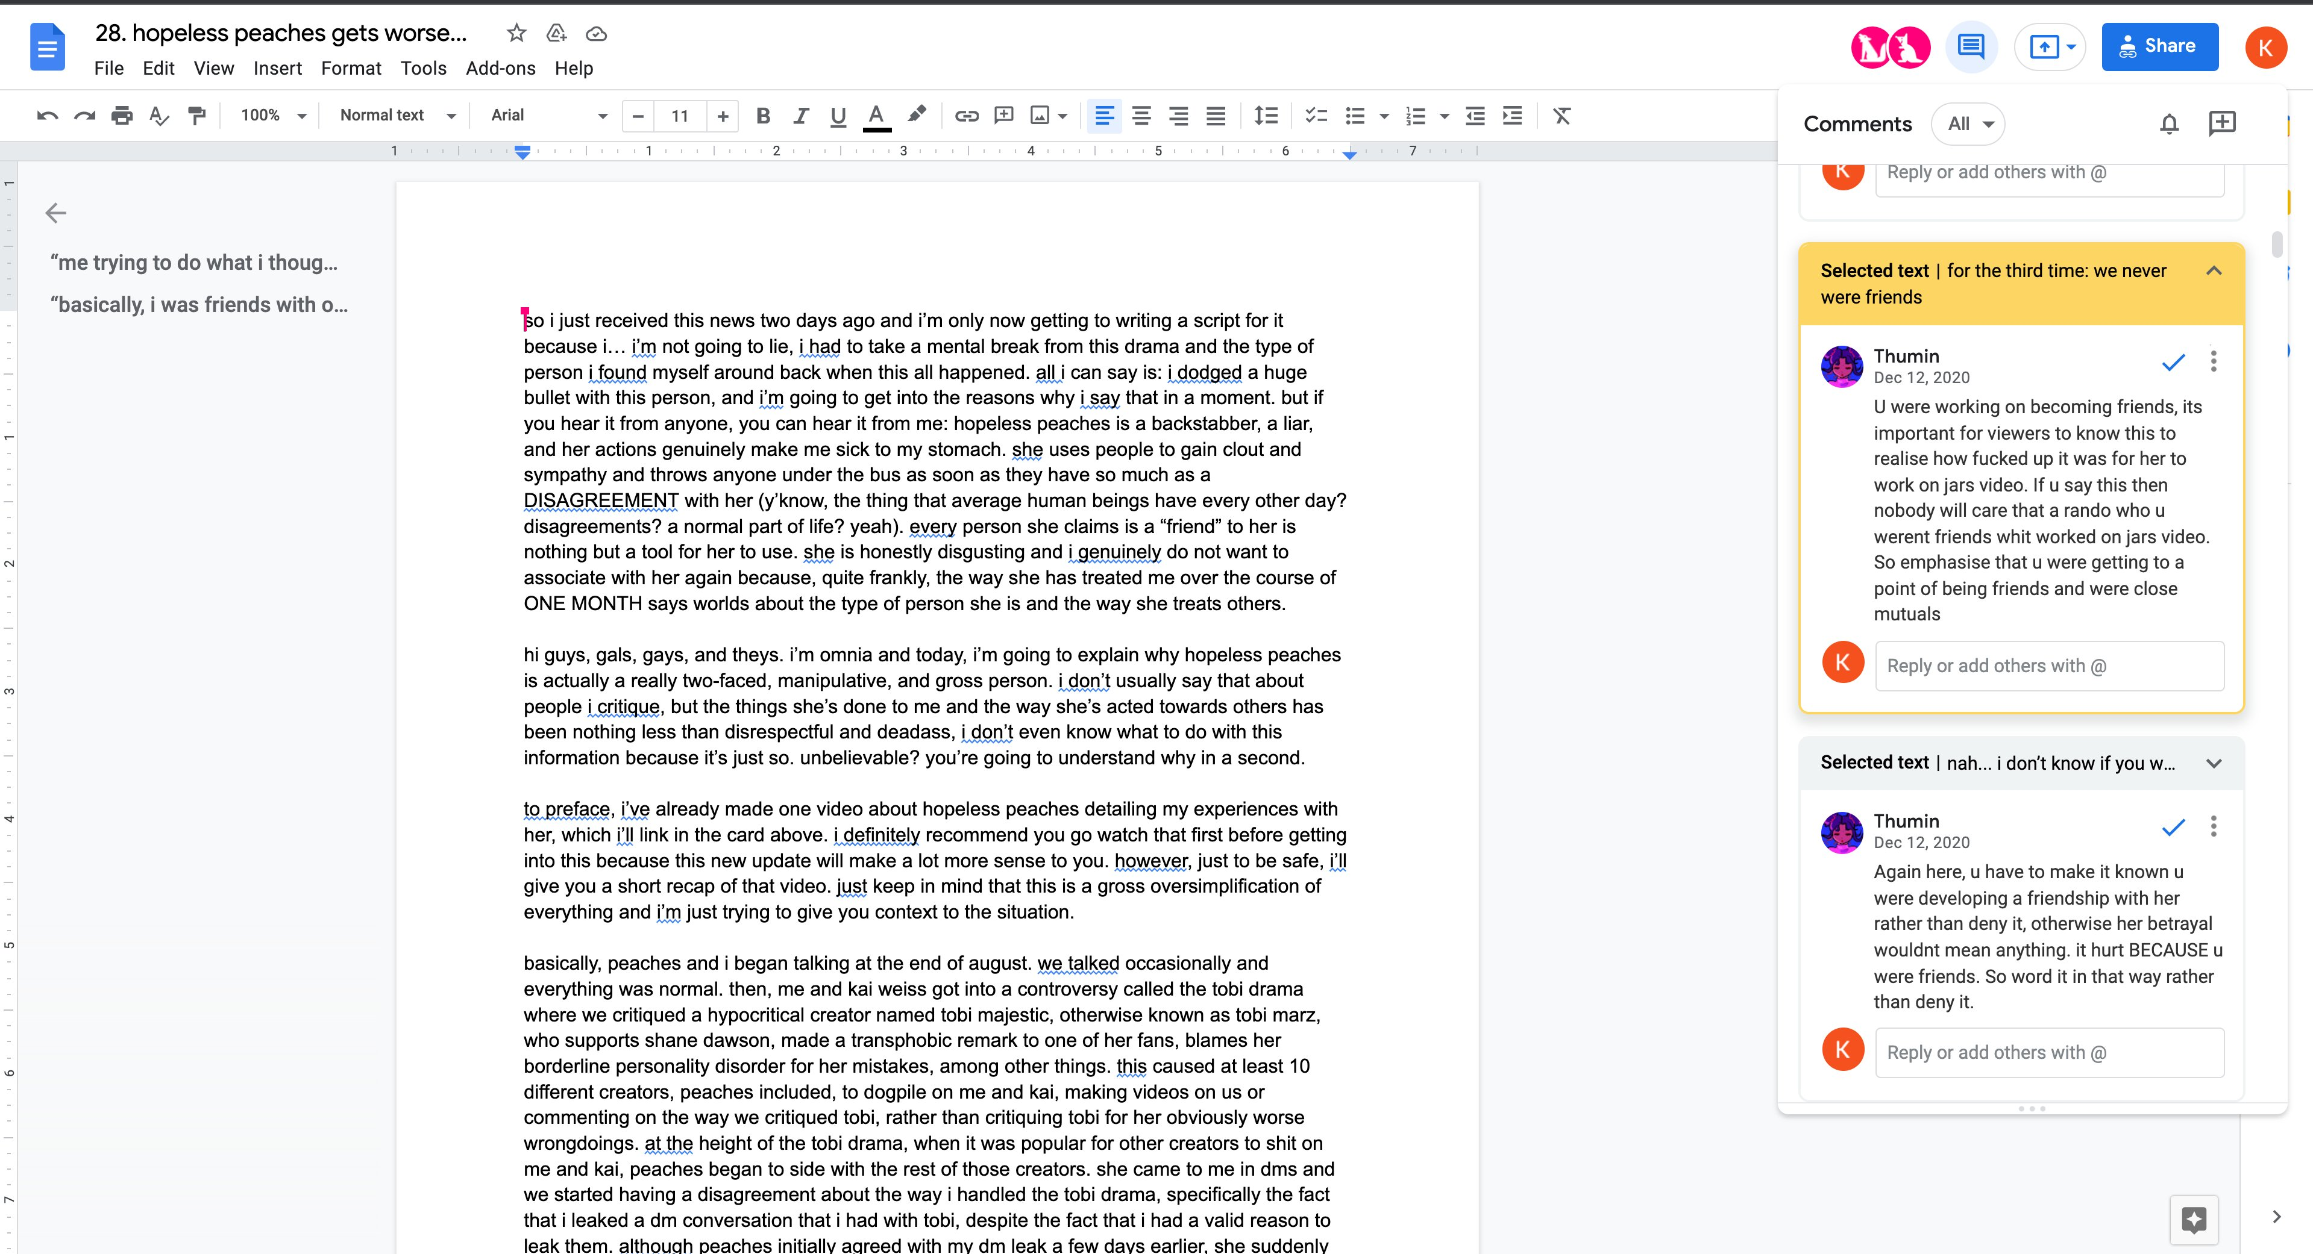Open the Comments filter All dropdown
This screenshot has height=1254, width=2313.
click(1968, 124)
